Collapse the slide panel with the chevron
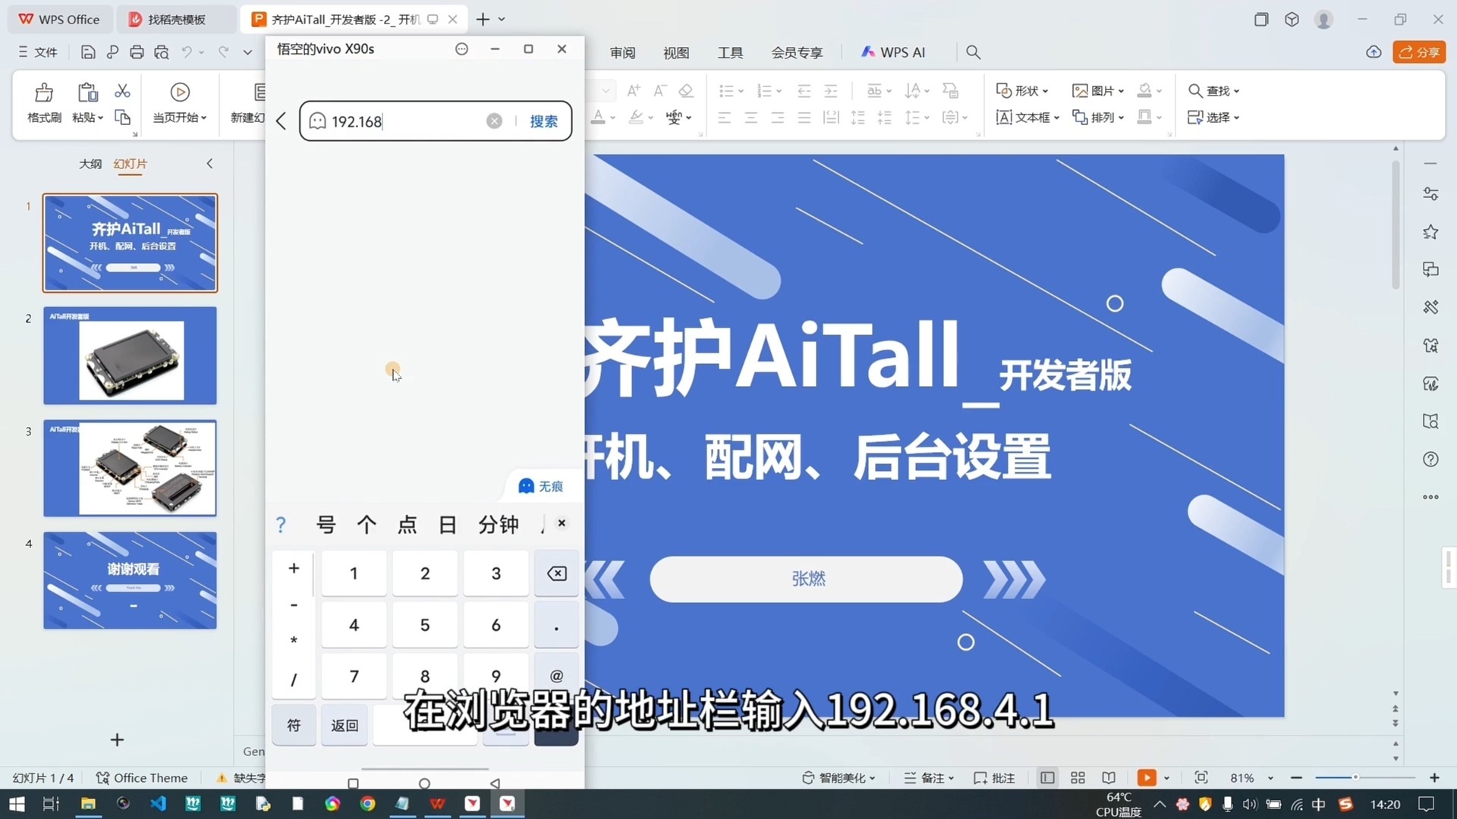This screenshot has height=819, width=1457. (x=209, y=164)
